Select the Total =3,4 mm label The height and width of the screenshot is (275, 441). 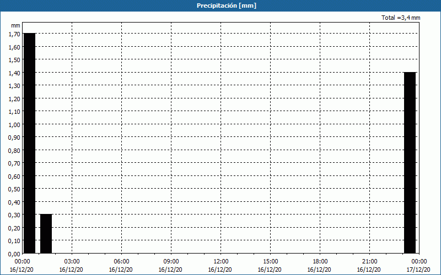point(401,18)
